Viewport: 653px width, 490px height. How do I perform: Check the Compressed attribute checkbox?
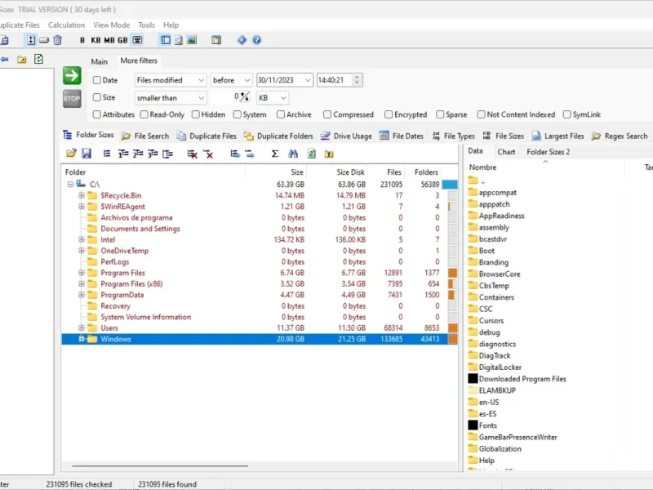[327, 115]
